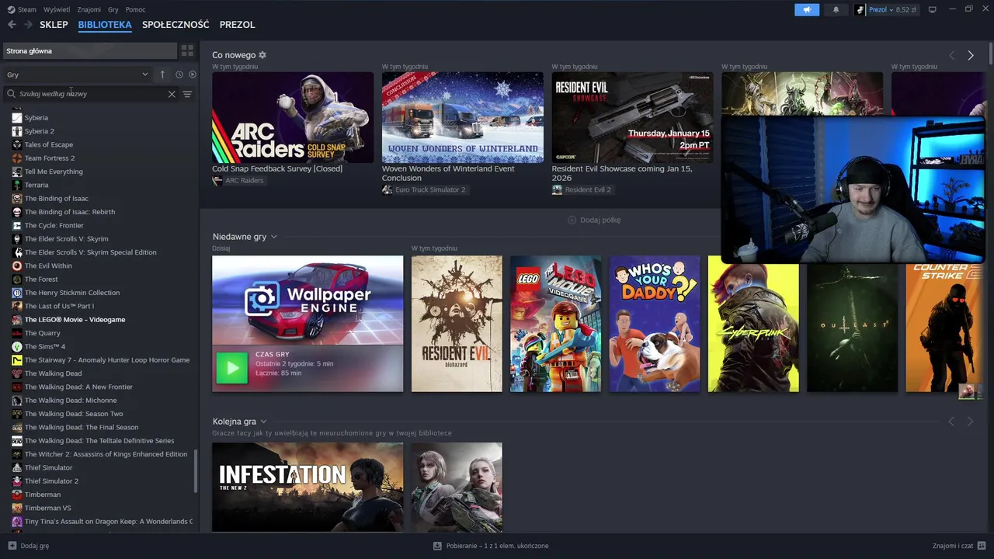Click the back navigation arrow

(12, 25)
